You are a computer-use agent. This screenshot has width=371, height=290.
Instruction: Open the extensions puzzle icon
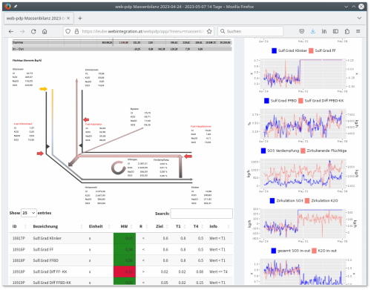pos(347,31)
